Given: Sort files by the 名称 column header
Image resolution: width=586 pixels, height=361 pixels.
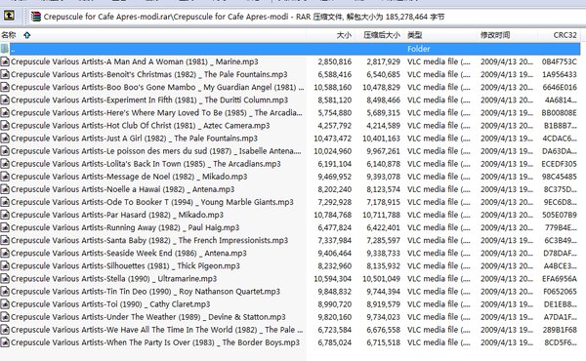Looking at the screenshot, I should tap(9, 35).
